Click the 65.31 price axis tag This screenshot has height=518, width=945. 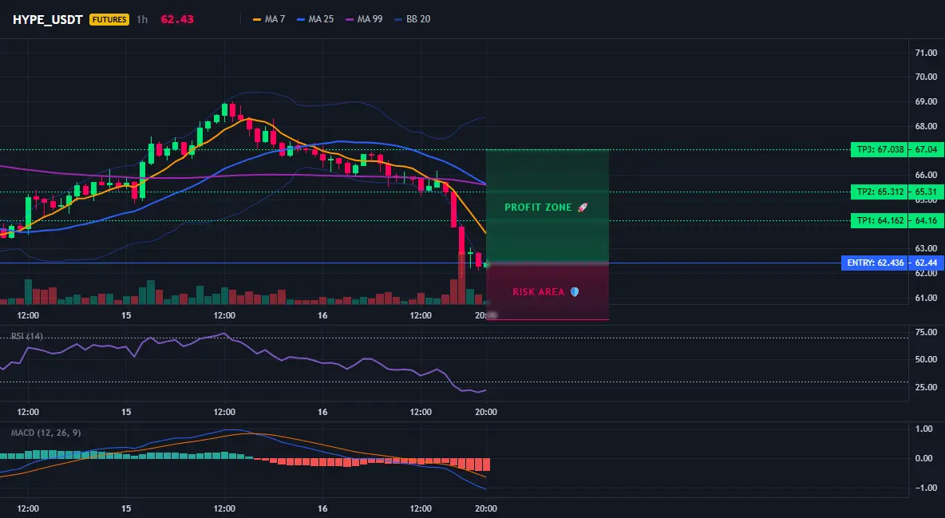(x=927, y=192)
